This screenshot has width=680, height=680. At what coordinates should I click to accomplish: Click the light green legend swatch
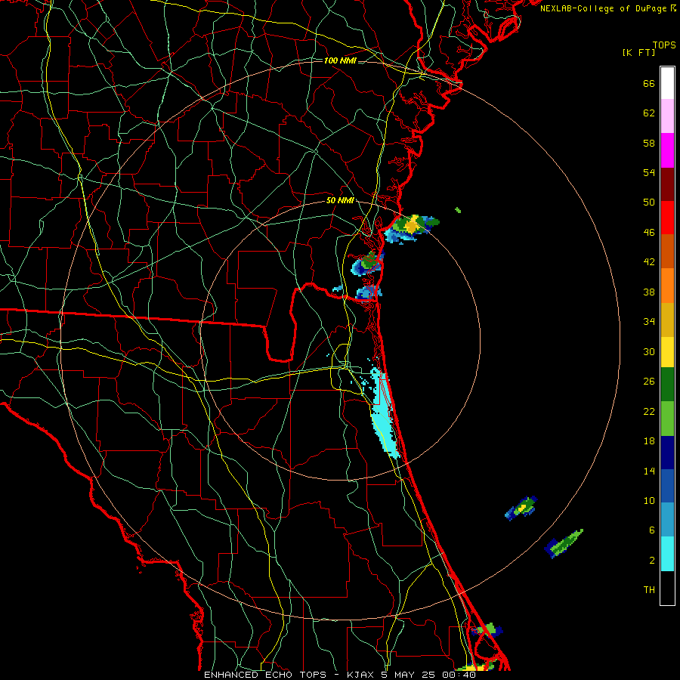(x=667, y=419)
